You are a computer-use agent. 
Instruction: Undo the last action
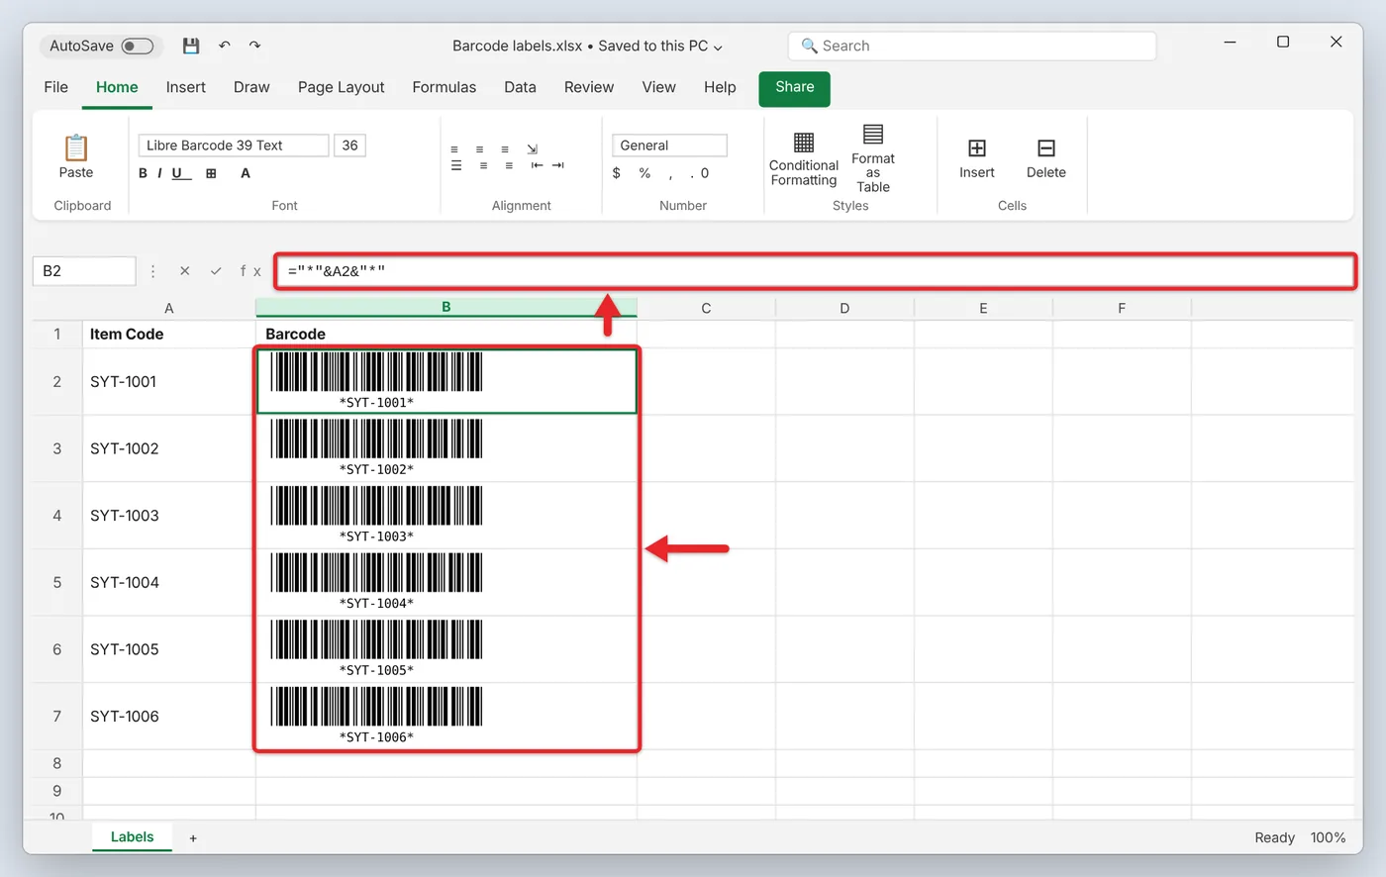tap(225, 46)
